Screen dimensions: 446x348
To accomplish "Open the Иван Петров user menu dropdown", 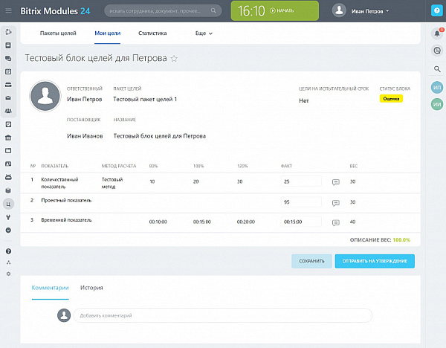I will coord(361,11).
